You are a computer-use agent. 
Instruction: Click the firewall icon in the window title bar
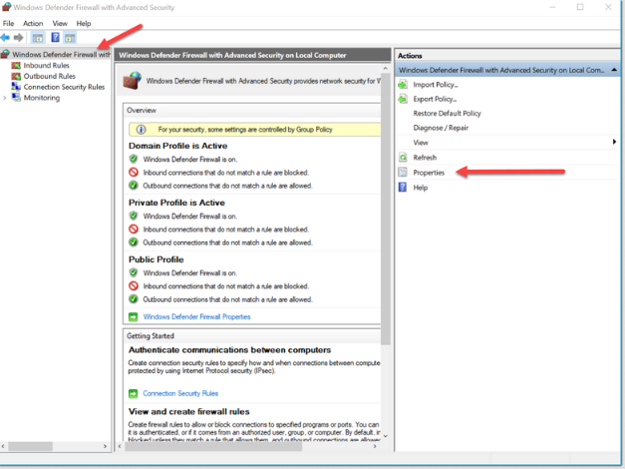click(6, 7)
